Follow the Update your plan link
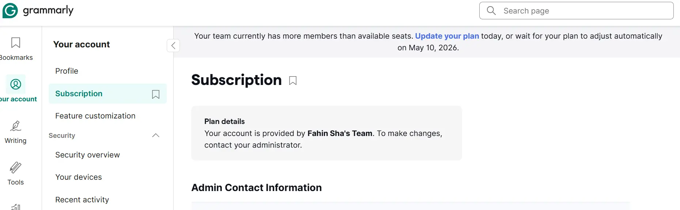Viewport: 680px width, 210px height. tap(447, 36)
